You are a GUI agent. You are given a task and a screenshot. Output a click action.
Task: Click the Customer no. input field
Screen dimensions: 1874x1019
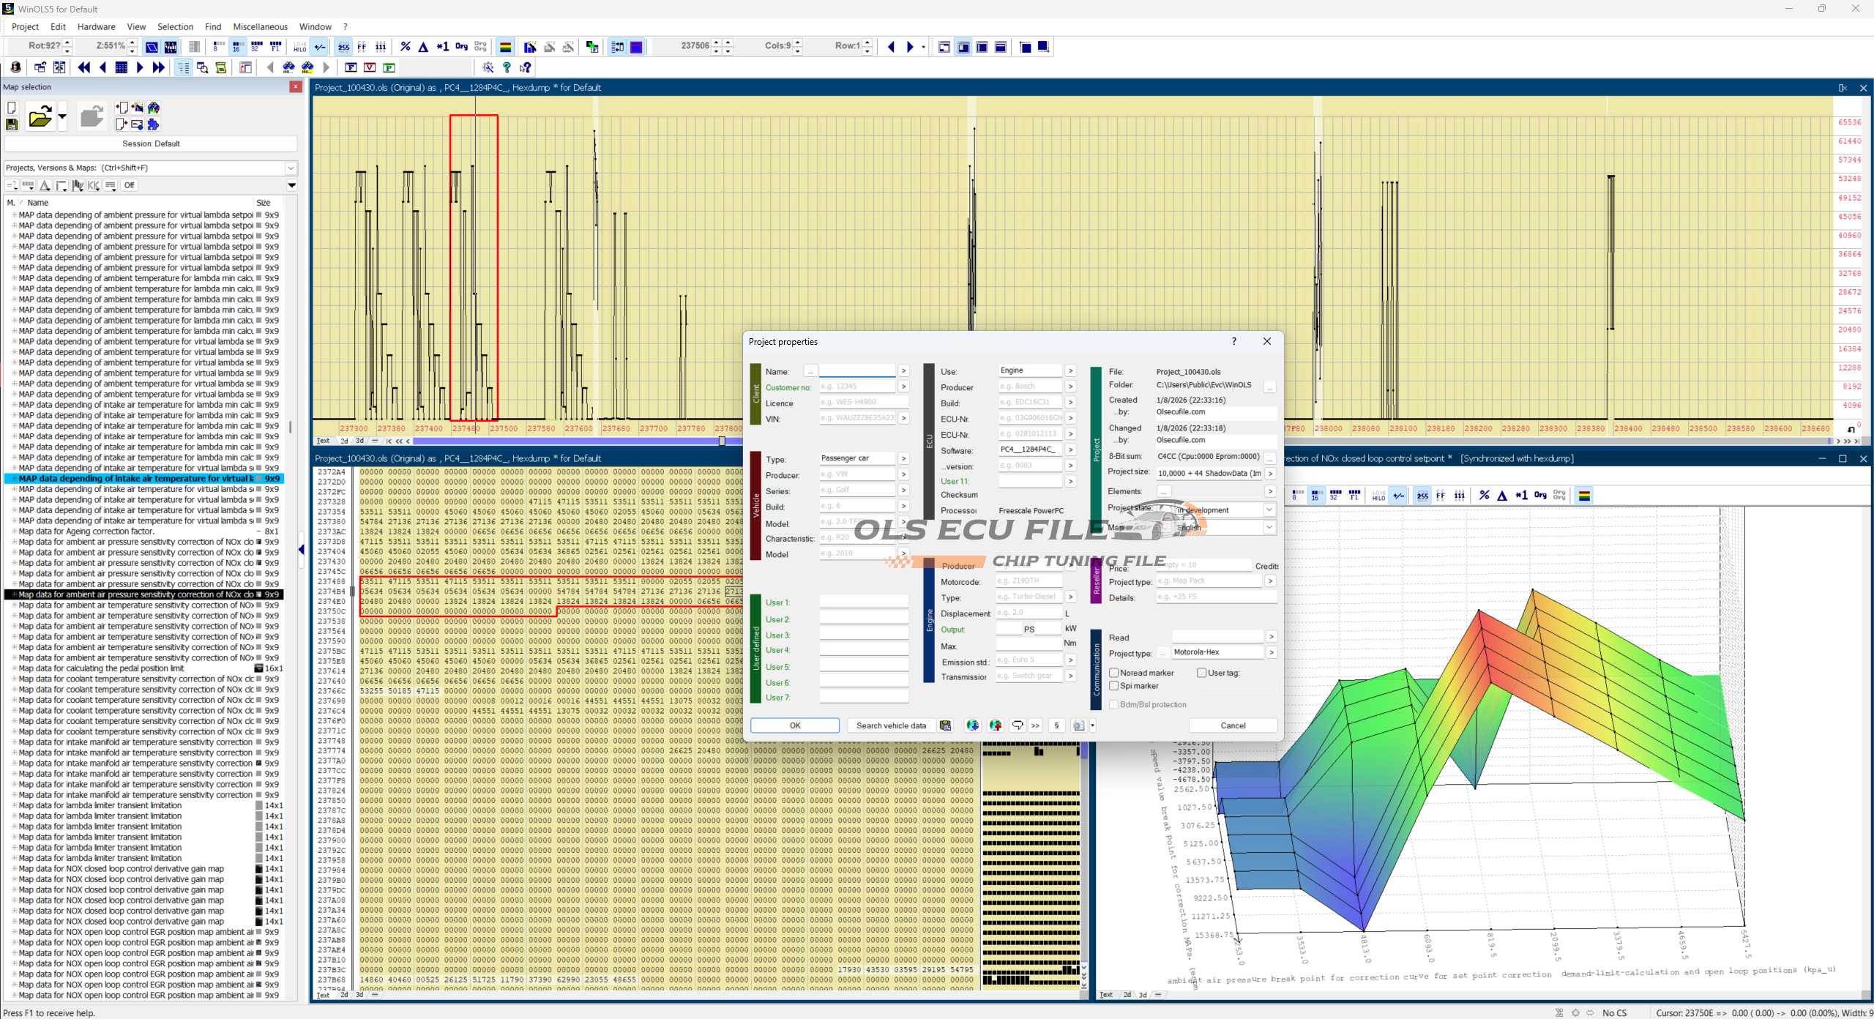point(856,387)
